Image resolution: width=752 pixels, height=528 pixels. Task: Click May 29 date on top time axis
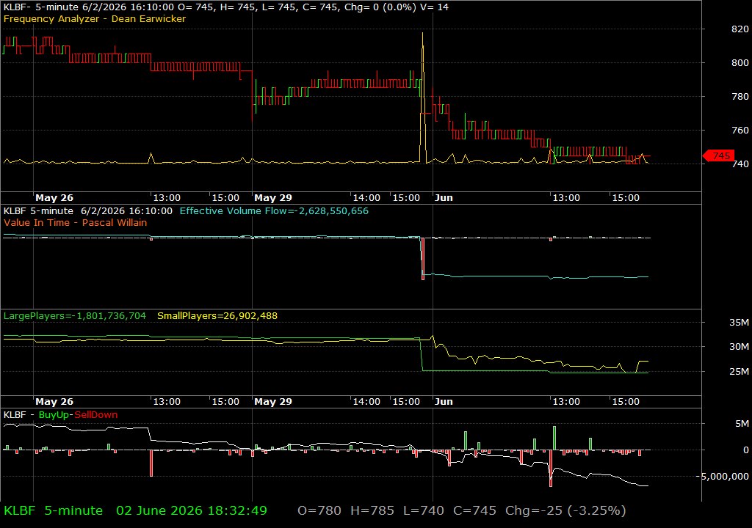[x=273, y=198]
